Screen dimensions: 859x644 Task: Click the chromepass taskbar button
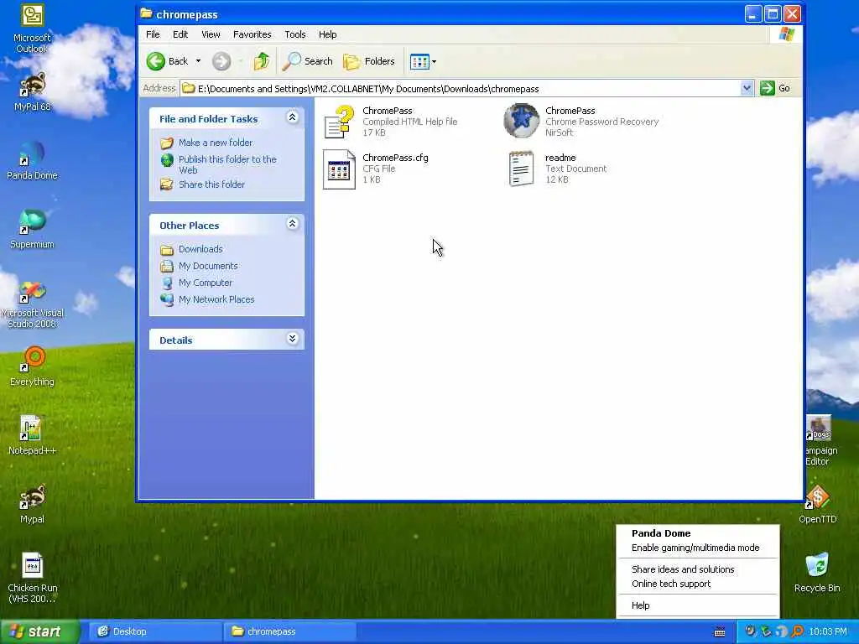[x=290, y=631]
